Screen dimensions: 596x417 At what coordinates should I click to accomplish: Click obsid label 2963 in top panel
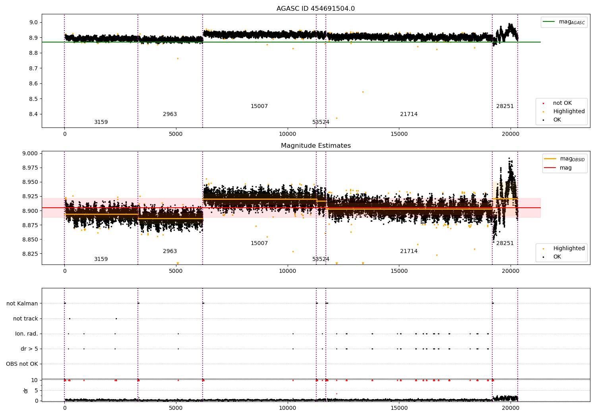(x=170, y=114)
